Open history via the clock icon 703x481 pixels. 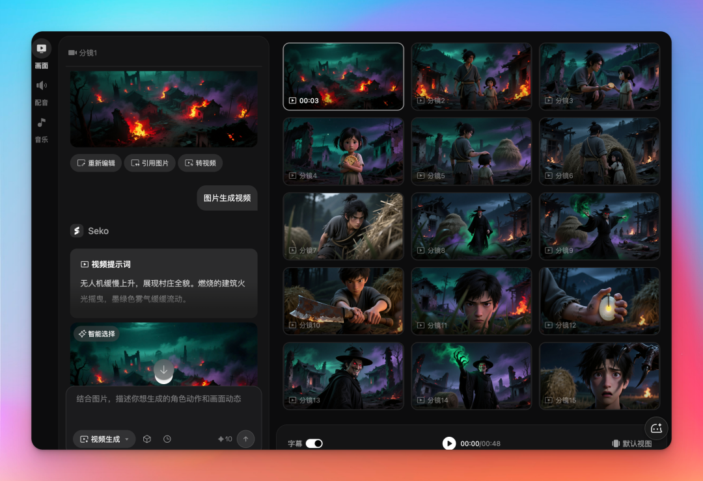coord(167,439)
